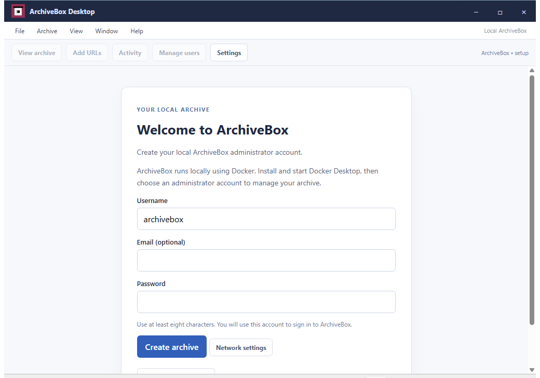Click the 'YOUR LOCAL ARCHIVE' caption
Screen dimensions: 540x378
[x=173, y=110]
